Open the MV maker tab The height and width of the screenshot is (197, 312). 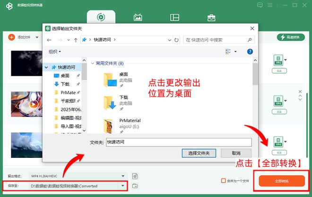point(138,17)
